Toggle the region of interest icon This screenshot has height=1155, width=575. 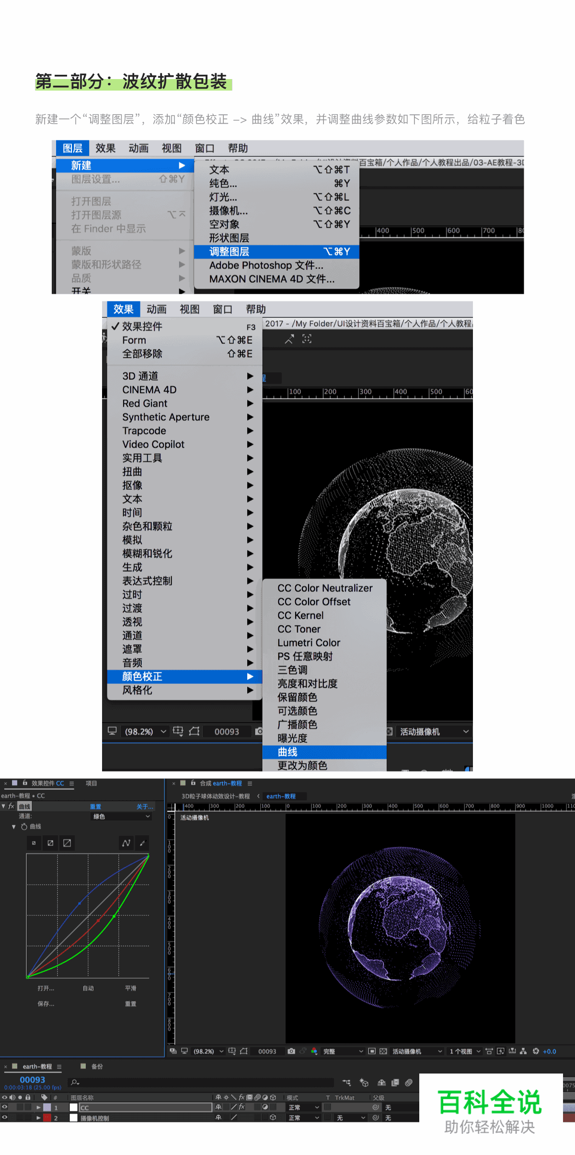click(x=372, y=1051)
